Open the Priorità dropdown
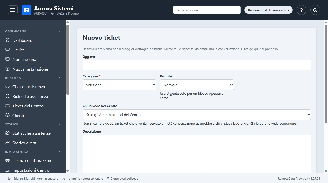The image size is (328, 183). tap(197, 85)
